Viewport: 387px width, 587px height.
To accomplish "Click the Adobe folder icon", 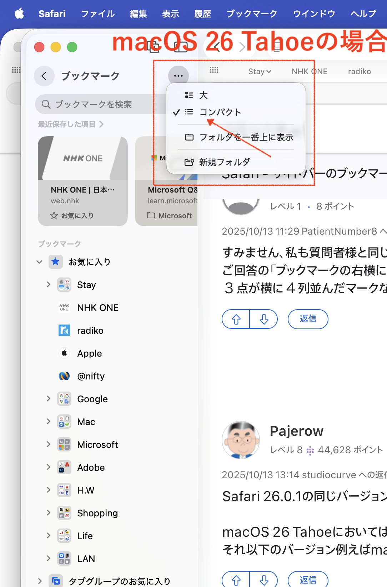I will 64,467.
